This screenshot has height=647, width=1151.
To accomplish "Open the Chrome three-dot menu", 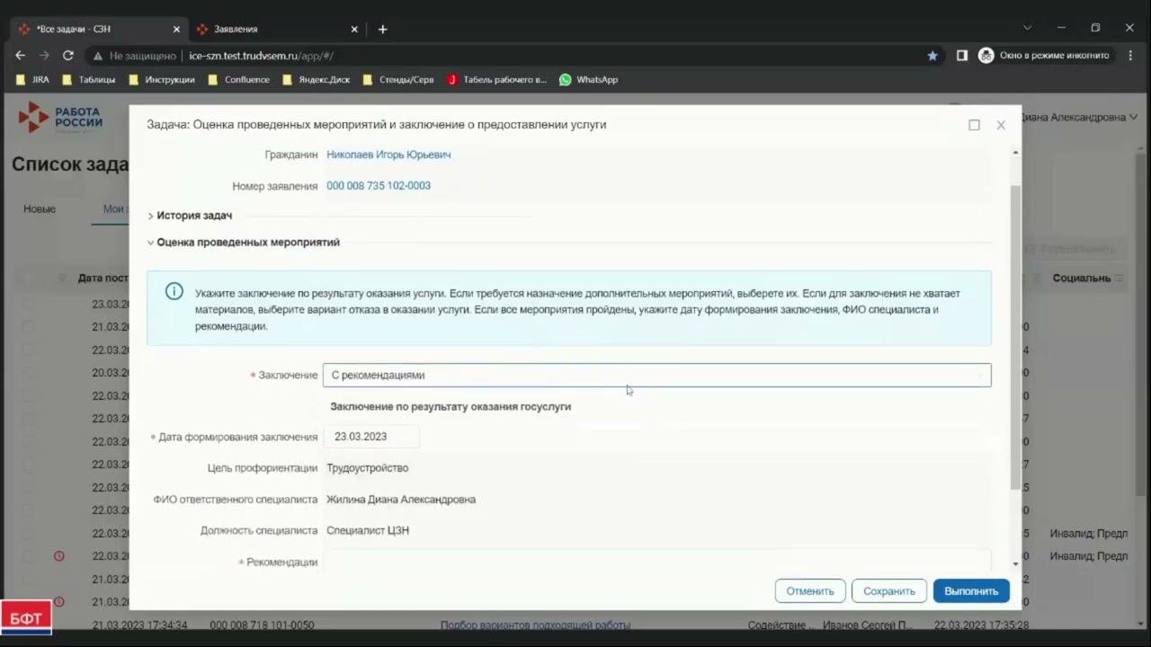I will (x=1130, y=55).
